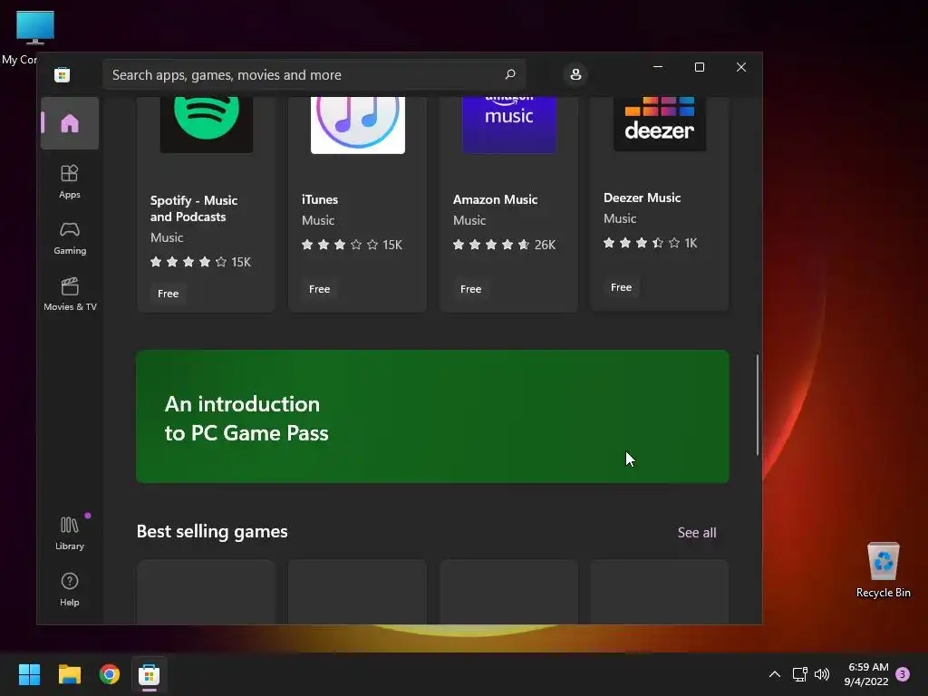Click Free button on Amazon Music card
Viewport: 928px width, 696px height.
point(471,289)
